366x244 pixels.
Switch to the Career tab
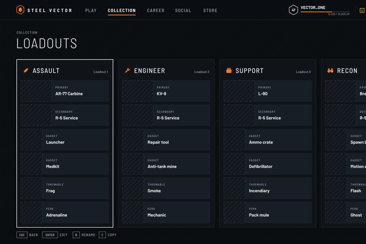tap(156, 10)
